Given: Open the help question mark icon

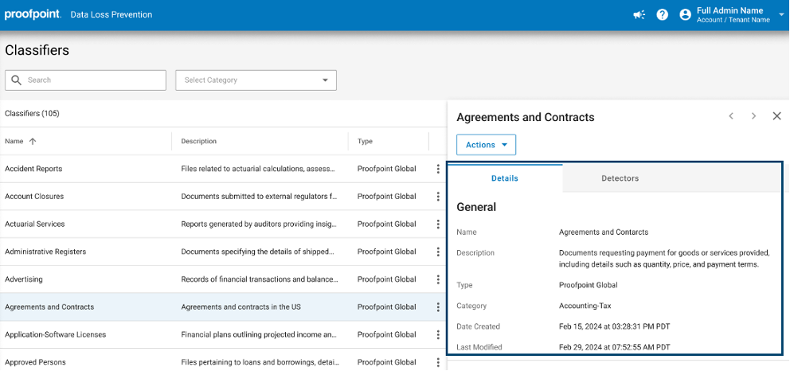Looking at the screenshot, I should 663,15.
